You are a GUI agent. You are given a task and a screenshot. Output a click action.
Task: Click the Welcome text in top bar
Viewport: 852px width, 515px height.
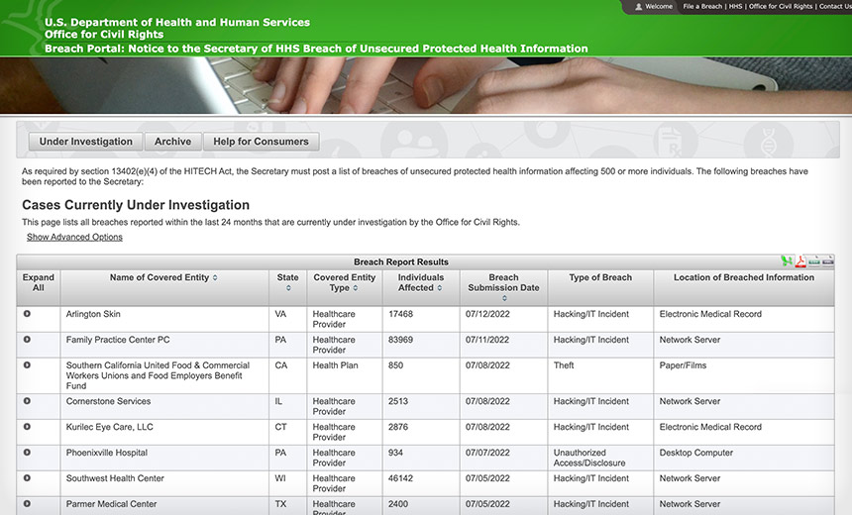[659, 7]
